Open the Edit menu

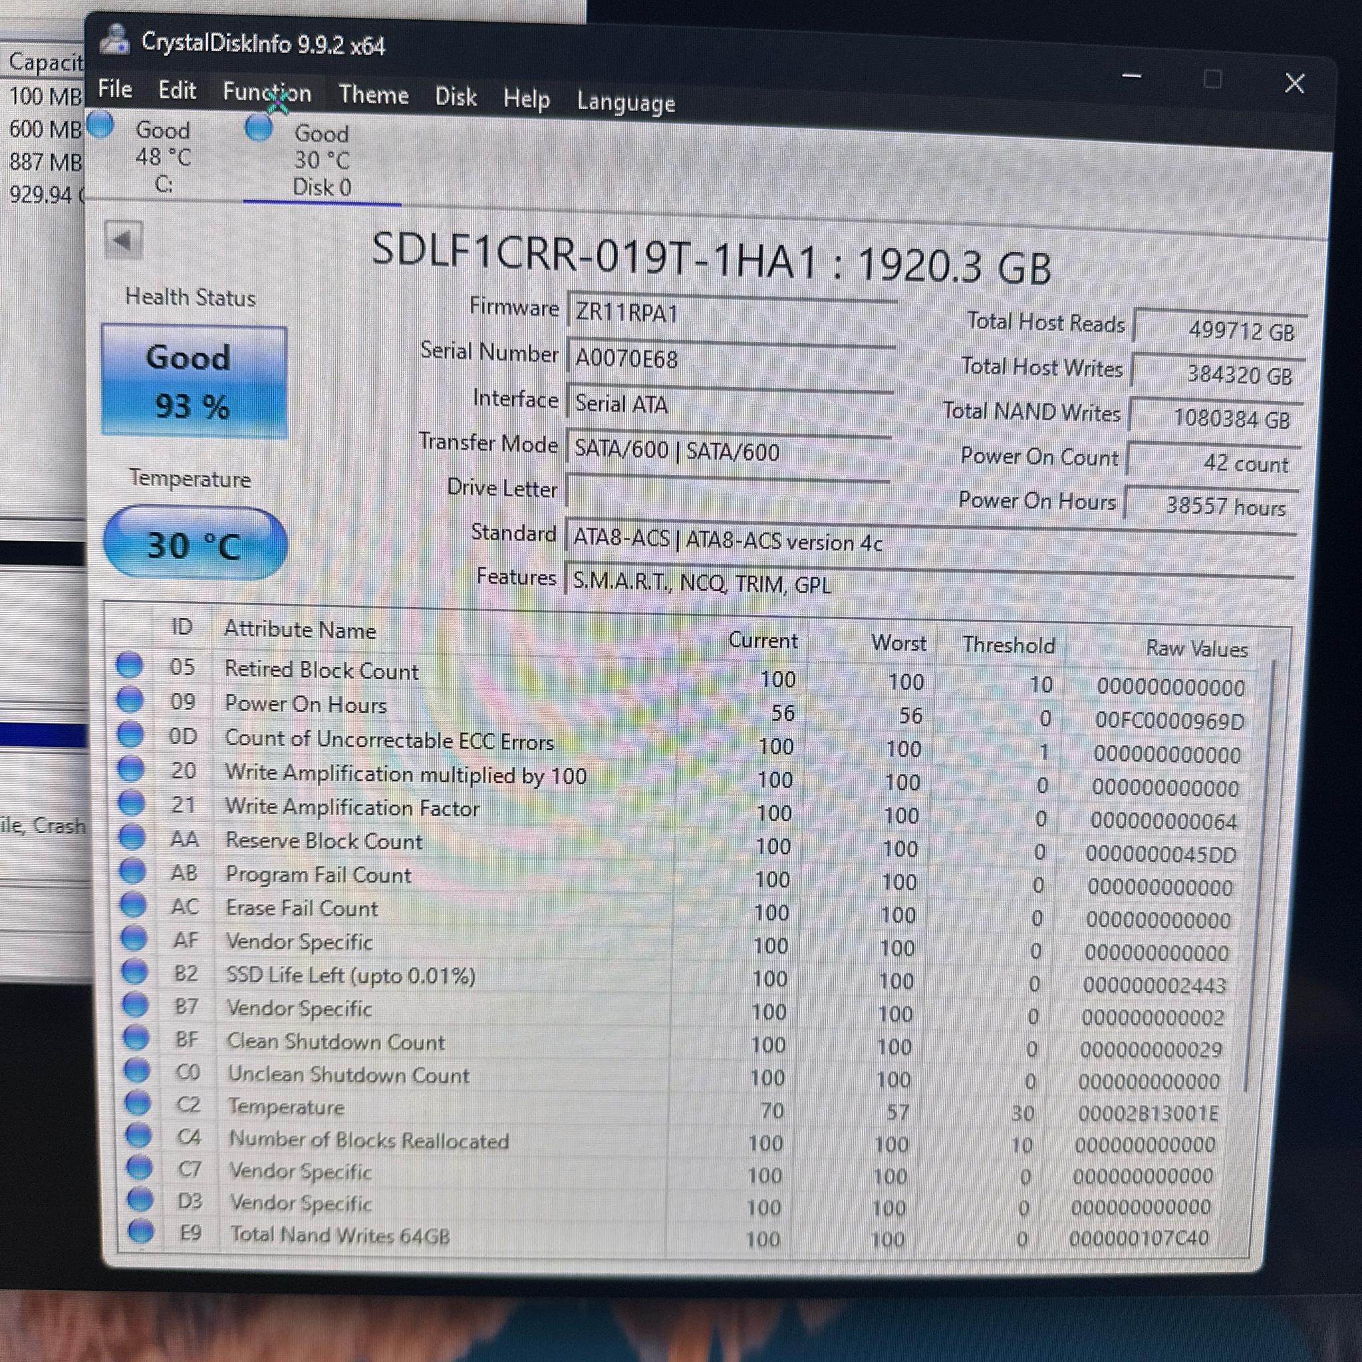pyautogui.click(x=177, y=90)
